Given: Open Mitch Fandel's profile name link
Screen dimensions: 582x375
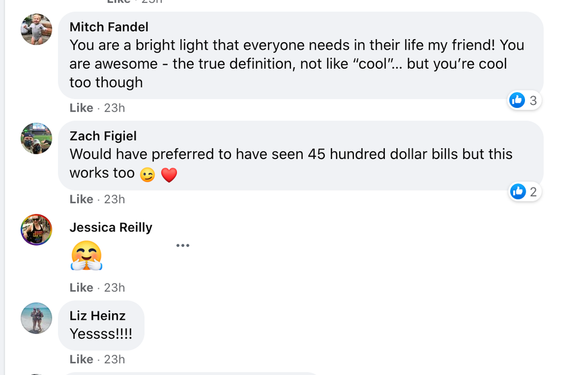Looking at the screenshot, I should pos(109,27).
